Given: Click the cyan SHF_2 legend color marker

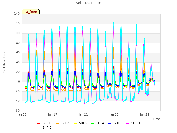Looking at the screenshot, I should (x=39, y=128).
